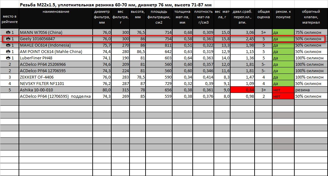Select the ZEKKERT OF-4406 name cell
This screenshot has height=176, width=328.
[55, 77]
